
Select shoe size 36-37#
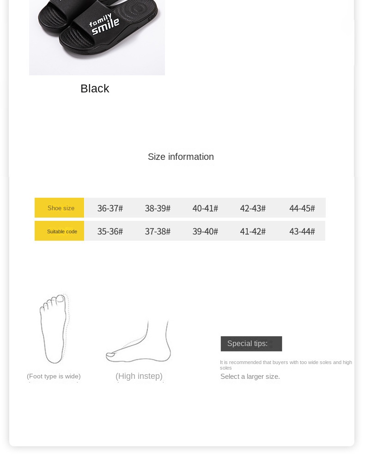tap(110, 208)
